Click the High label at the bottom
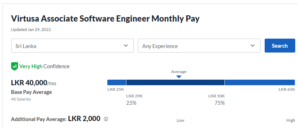Viewport: 298px width, 128px height. 291,120
